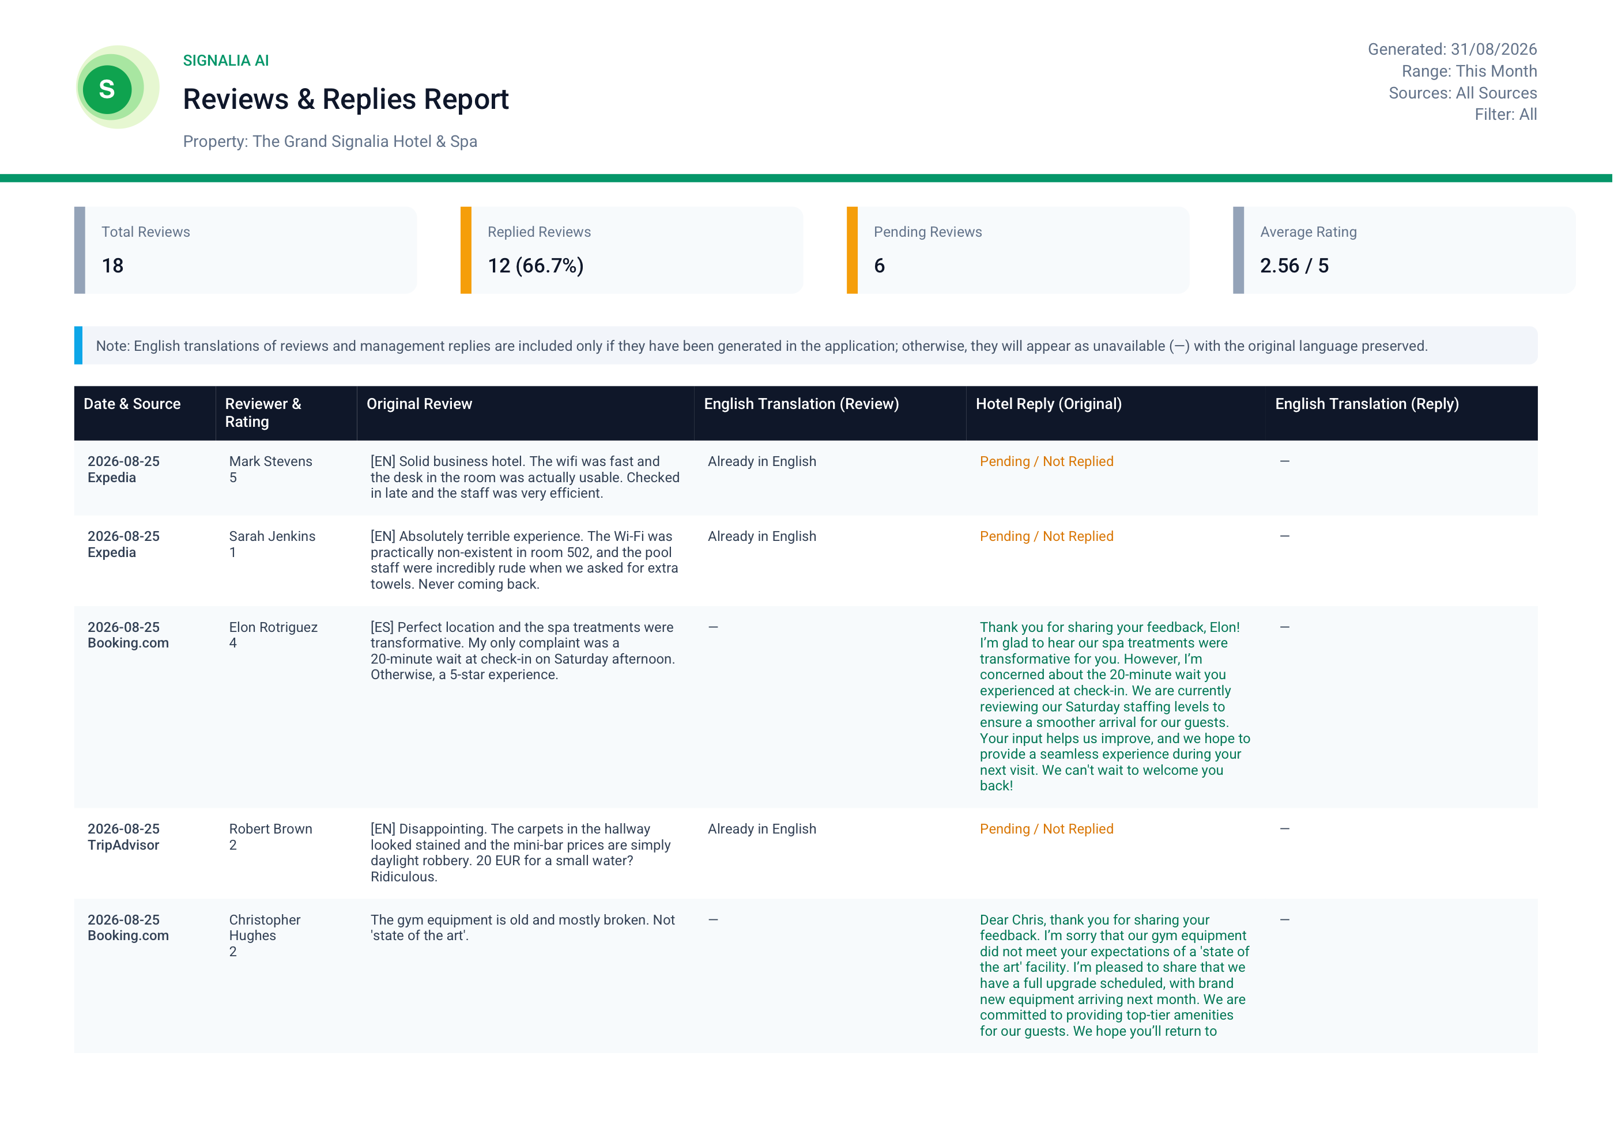Select reviewer name Elon Rotriguez

273,627
